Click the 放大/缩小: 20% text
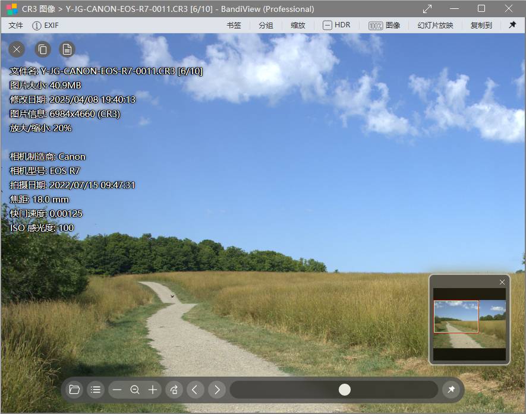This screenshot has height=414, width=526. pyautogui.click(x=40, y=128)
